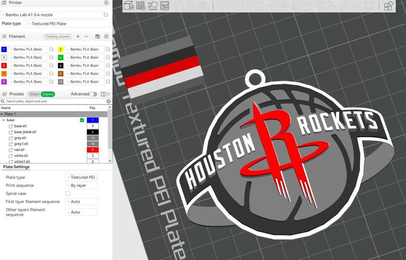
Task: Select grey.stl in the object list
Action: click(20, 138)
